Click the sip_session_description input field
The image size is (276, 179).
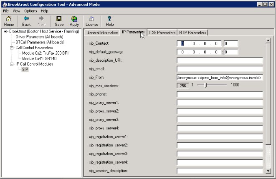coord(220,171)
